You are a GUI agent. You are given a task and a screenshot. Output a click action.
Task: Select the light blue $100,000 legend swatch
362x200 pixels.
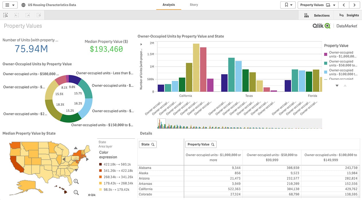[326, 72]
